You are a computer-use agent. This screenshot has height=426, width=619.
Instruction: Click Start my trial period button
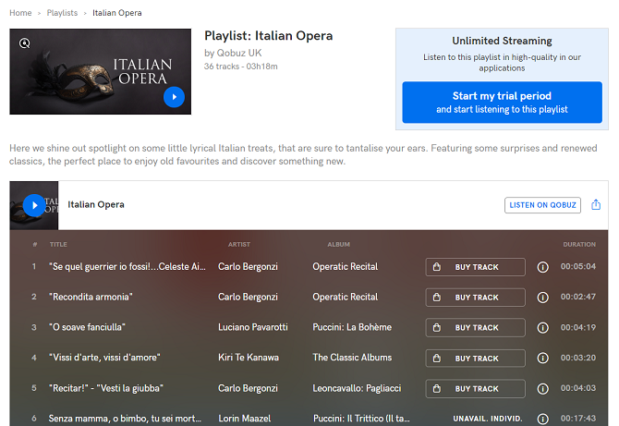click(502, 102)
